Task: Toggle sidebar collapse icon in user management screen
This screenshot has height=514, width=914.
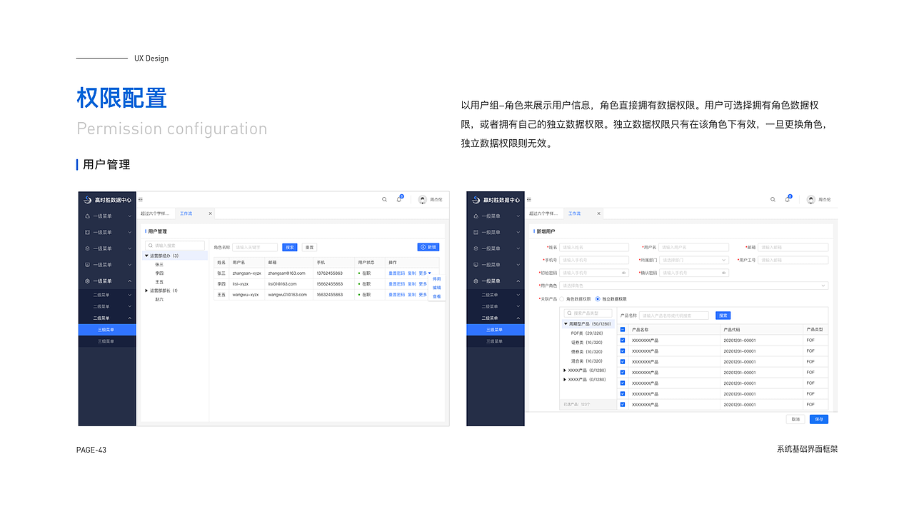Action: click(x=141, y=199)
